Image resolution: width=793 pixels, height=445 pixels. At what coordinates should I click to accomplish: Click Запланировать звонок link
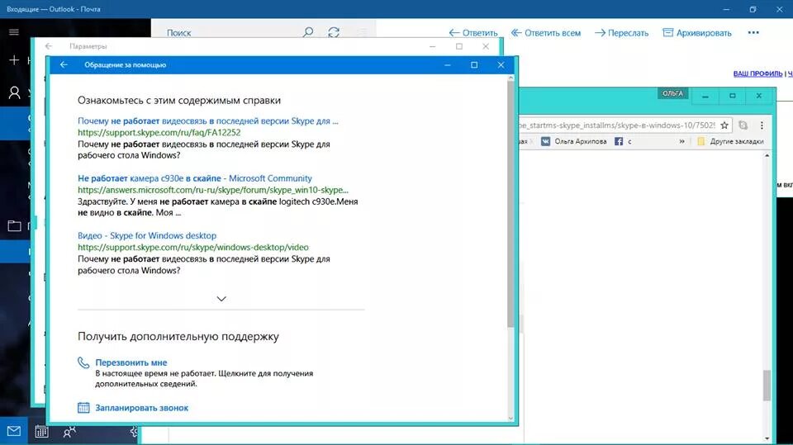click(141, 408)
